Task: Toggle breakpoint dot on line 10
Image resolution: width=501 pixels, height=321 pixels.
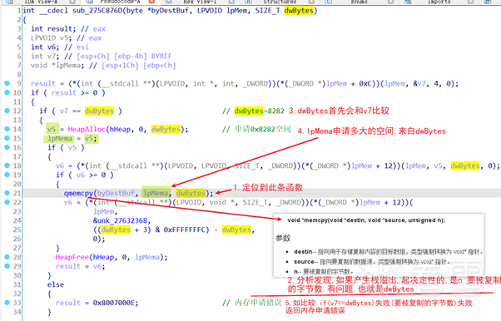Action: (x=7, y=92)
